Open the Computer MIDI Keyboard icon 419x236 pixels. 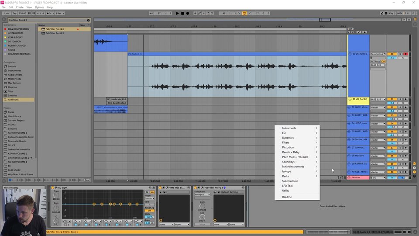pos(386,13)
